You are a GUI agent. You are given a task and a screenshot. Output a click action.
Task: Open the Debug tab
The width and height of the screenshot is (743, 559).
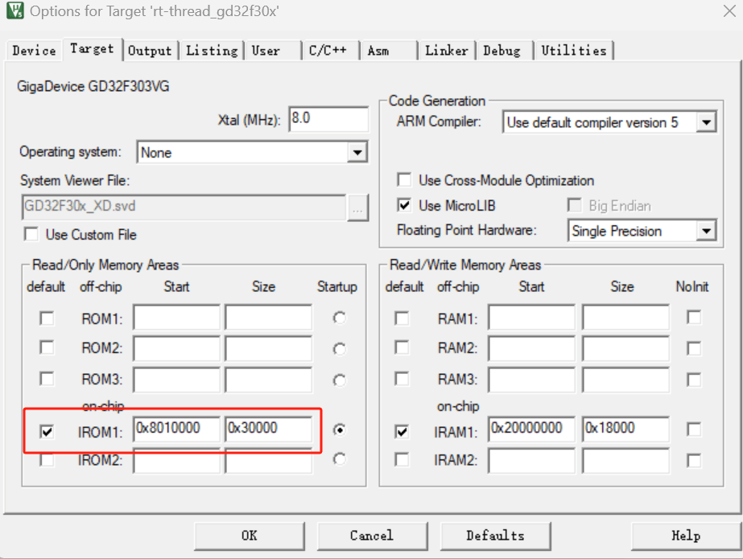pos(502,50)
